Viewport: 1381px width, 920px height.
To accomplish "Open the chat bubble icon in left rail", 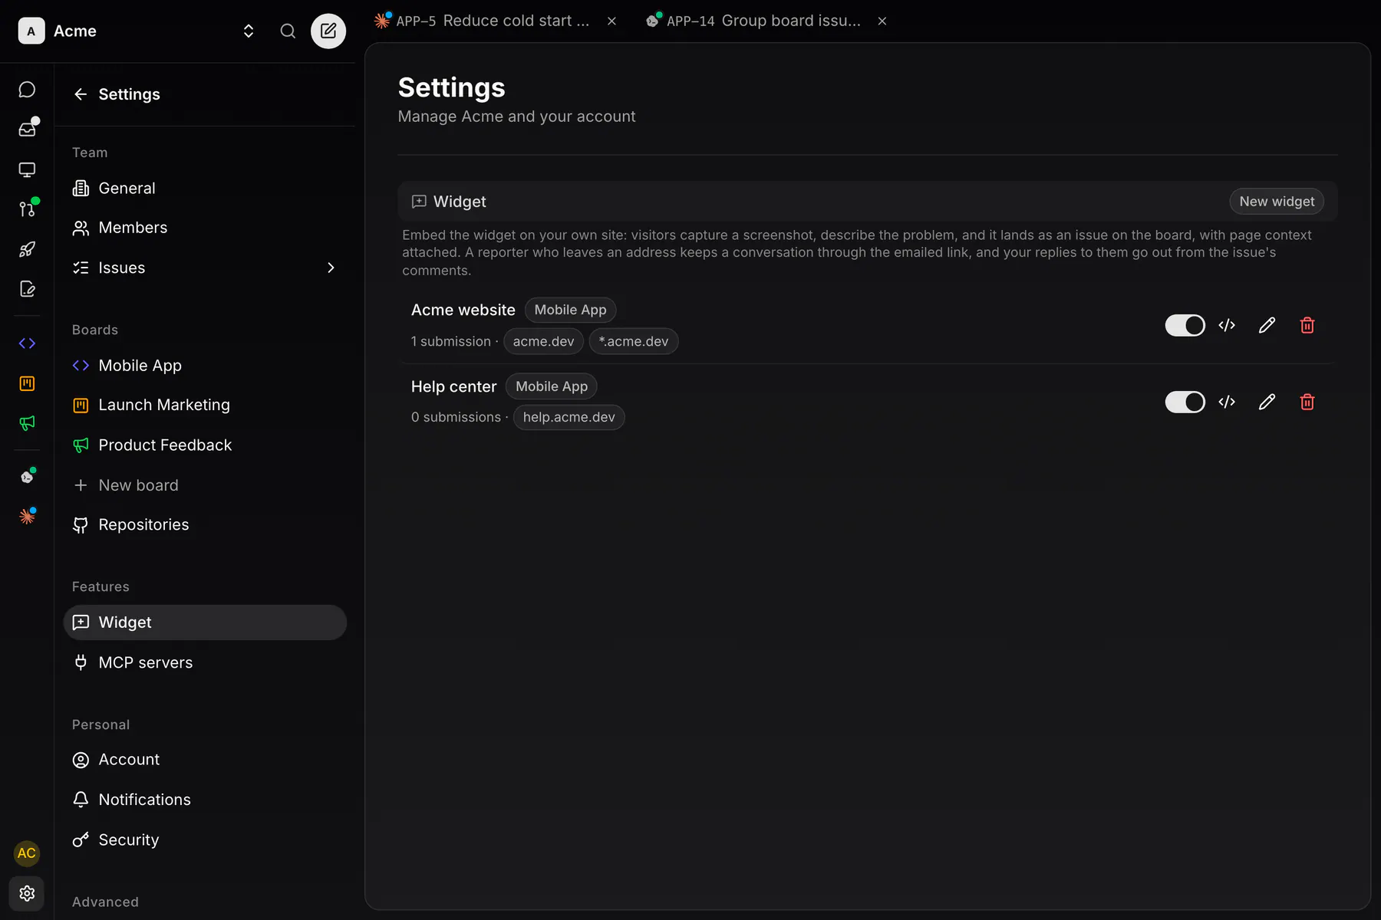I will coord(27,90).
